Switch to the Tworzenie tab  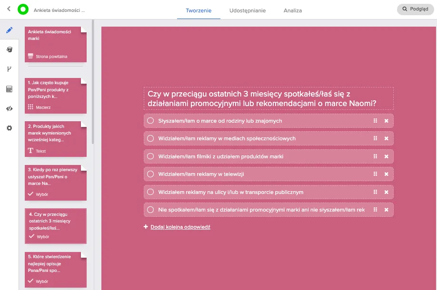[x=199, y=10]
